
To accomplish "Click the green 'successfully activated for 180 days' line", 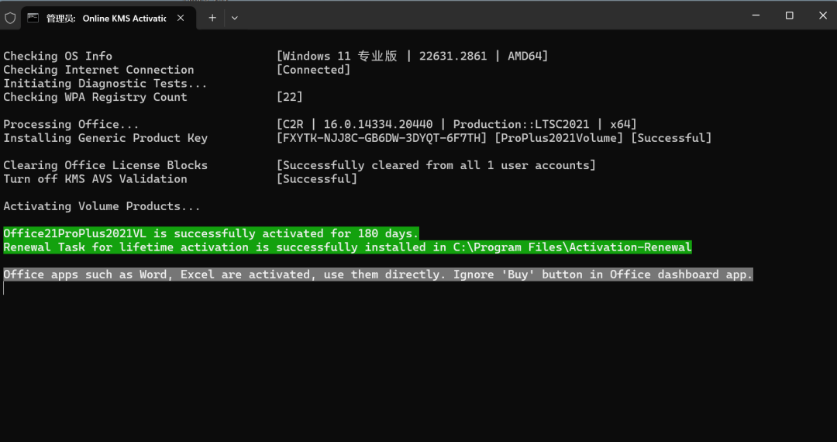I will tap(211, 233).
